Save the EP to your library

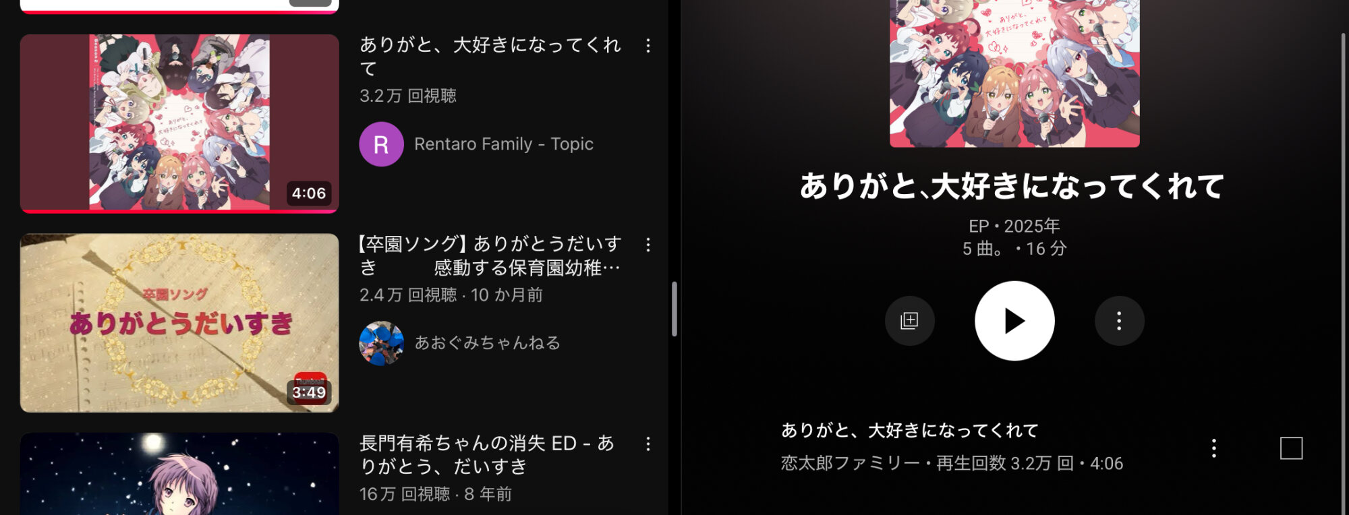tap(909, 321)
